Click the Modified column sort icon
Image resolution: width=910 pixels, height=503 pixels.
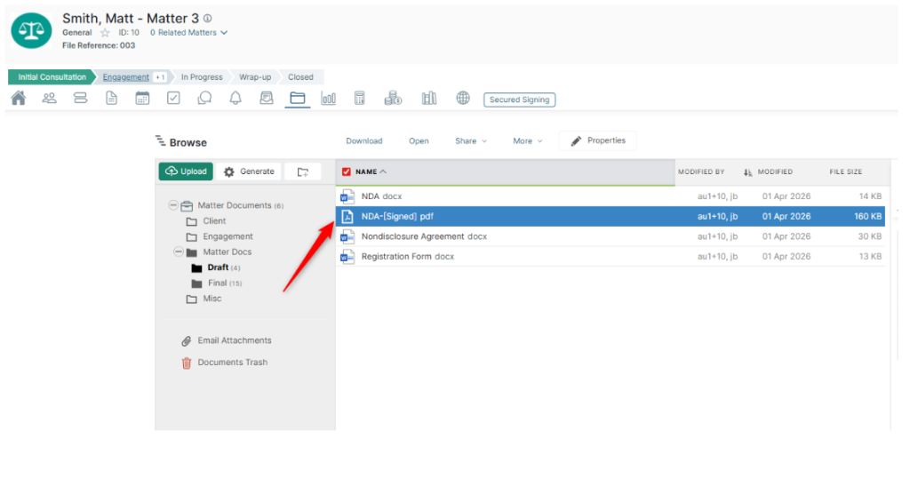(747, 172)
